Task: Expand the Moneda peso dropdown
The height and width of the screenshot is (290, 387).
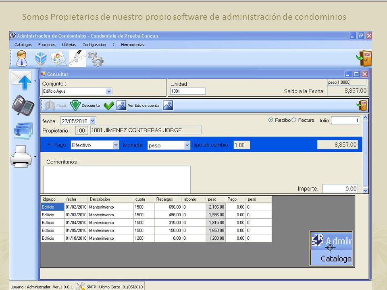Action: tap(187, 145)
